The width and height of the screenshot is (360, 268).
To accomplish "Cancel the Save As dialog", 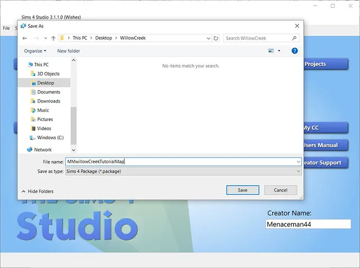I will pos(281,190).
